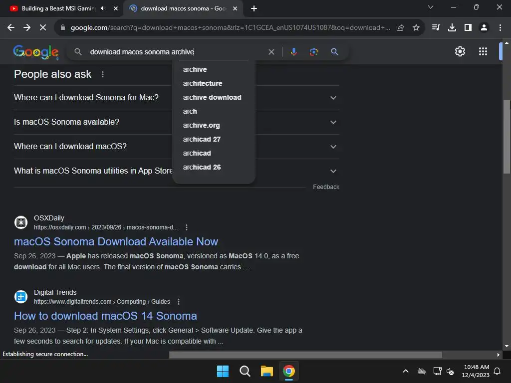Open the Windows Start menu
Image resolution: width=511 pixels, height=383 pixels.
[223, 371]
